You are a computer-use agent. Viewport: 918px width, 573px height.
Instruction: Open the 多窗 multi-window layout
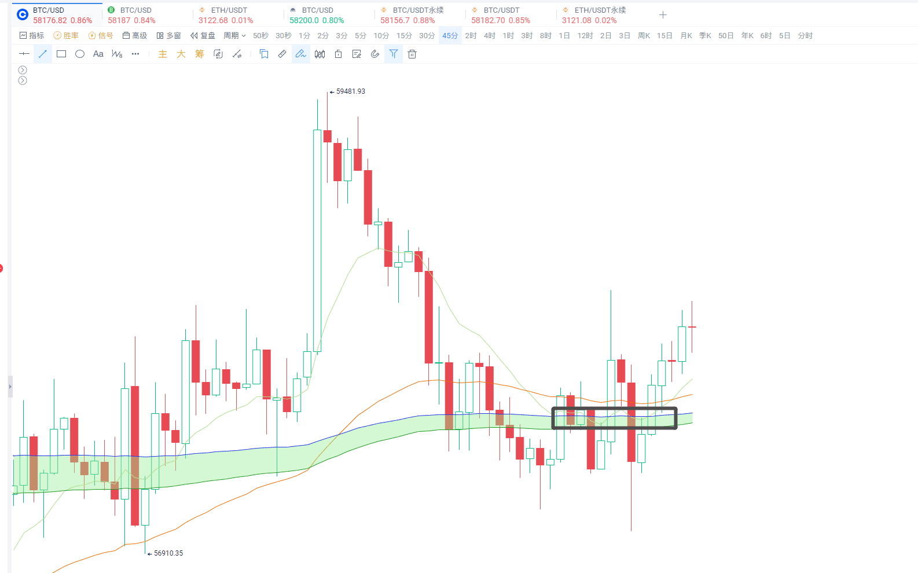168,35
